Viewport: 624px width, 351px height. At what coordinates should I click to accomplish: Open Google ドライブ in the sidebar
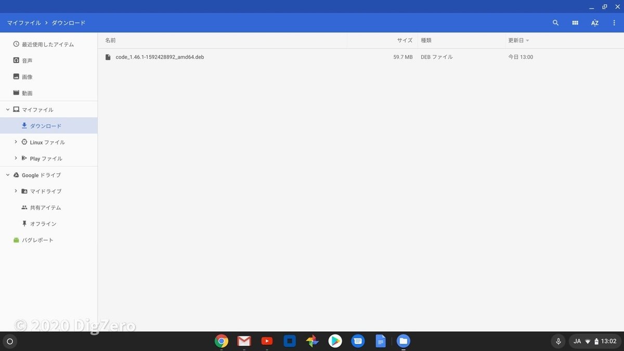(x=41, y=175)
